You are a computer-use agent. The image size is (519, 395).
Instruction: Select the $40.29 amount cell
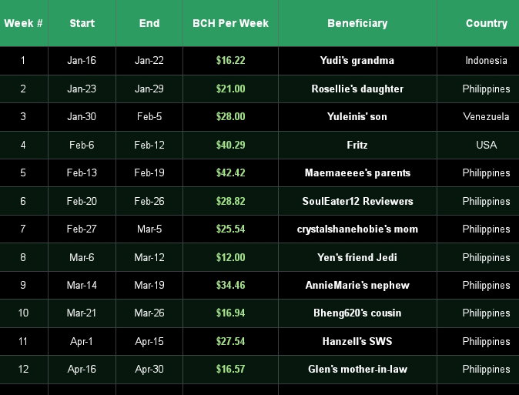230,145
